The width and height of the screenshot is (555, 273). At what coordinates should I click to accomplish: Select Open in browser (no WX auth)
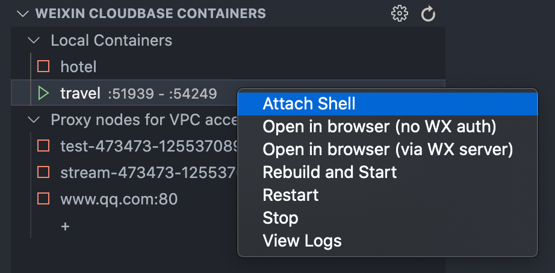379,127
